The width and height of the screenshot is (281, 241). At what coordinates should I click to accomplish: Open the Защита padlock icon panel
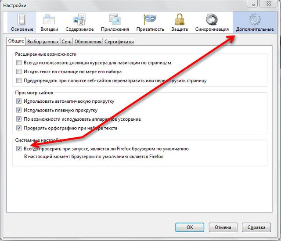pyautogui.click(x=180, y=22)
